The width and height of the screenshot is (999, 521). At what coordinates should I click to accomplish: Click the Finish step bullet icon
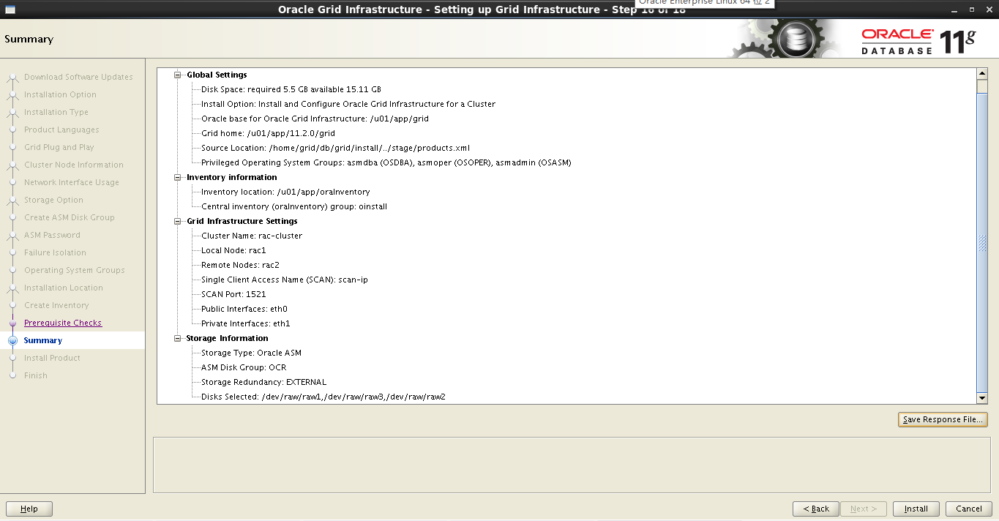point(12,375)
